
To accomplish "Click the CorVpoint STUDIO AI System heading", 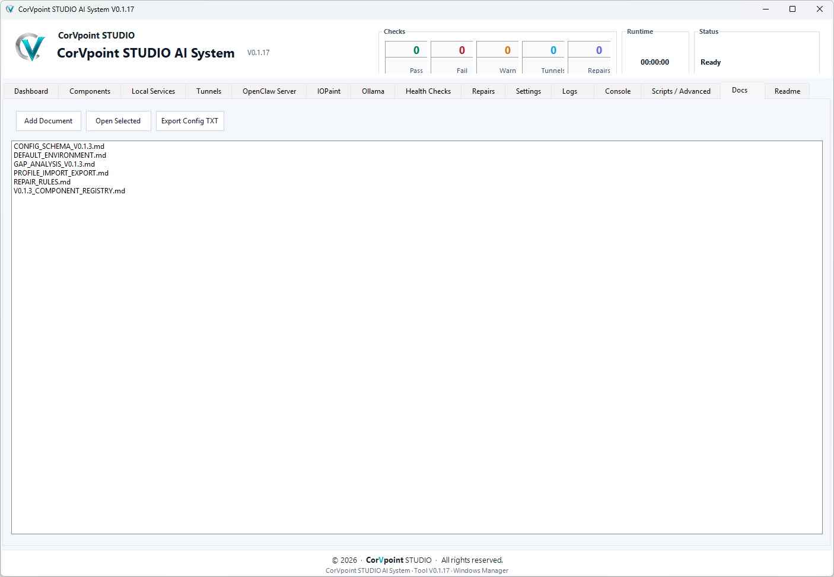I will click(x=146, y=53).
